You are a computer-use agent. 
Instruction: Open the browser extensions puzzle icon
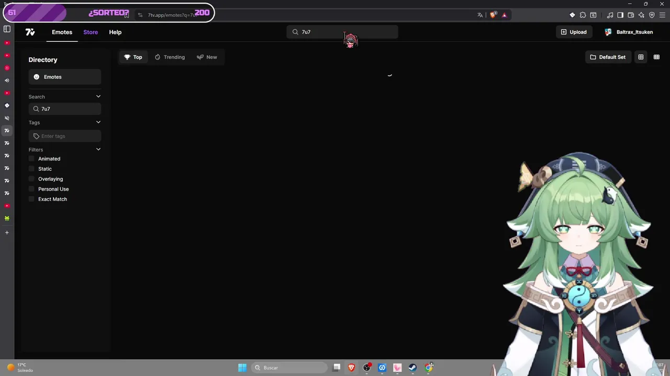click(x=583, y=15)
